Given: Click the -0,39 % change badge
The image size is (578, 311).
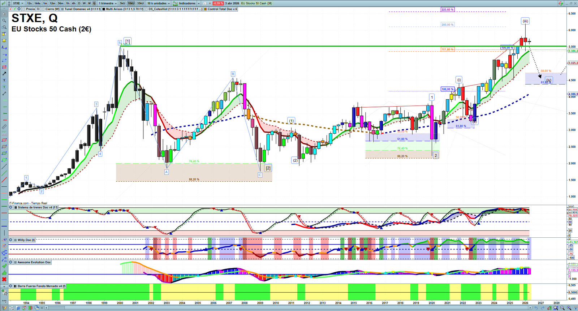Looking at the screenshot, I should [x=218, y=3].
